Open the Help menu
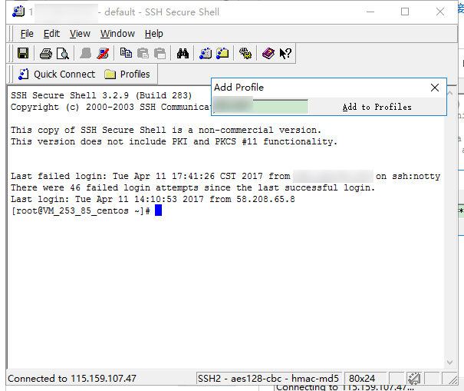 click(x=154, y=34)
